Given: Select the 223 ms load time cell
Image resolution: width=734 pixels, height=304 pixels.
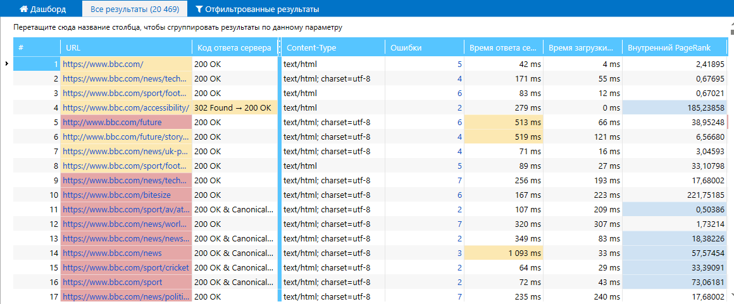Looking at the screenshot, I should pos(582,195).
